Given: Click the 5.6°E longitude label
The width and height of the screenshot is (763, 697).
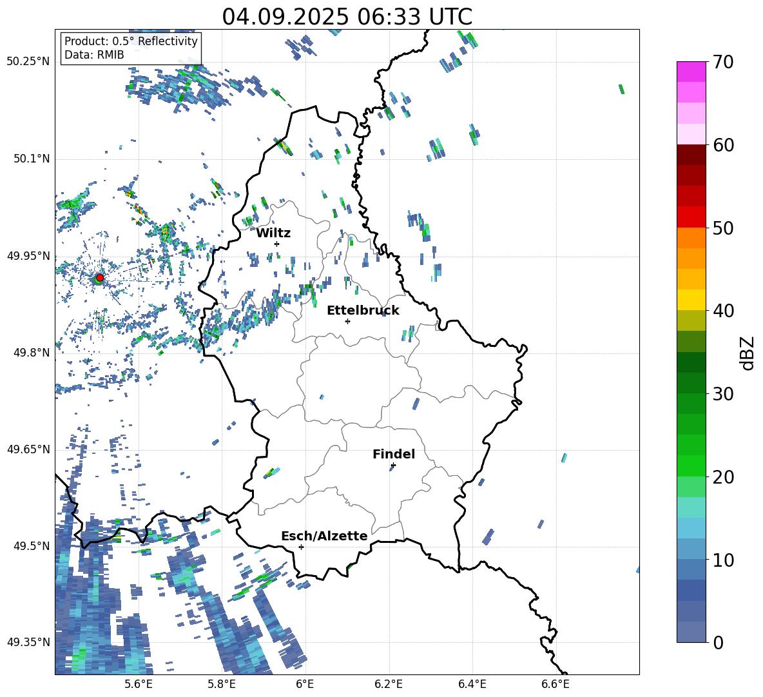Looking at the screenshot, I should click(138, 684).
